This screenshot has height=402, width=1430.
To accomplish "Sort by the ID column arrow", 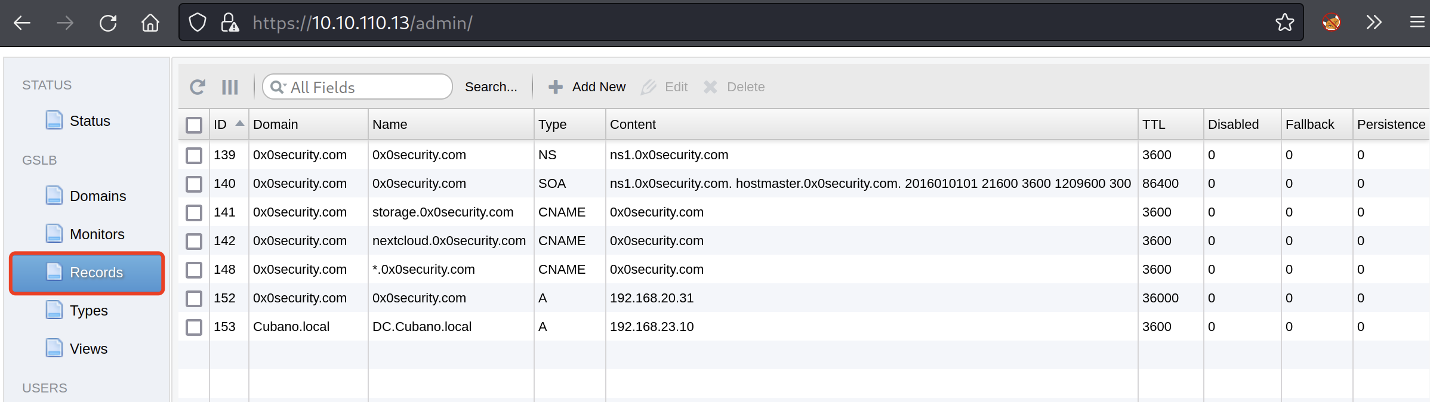I will (239, 123).
